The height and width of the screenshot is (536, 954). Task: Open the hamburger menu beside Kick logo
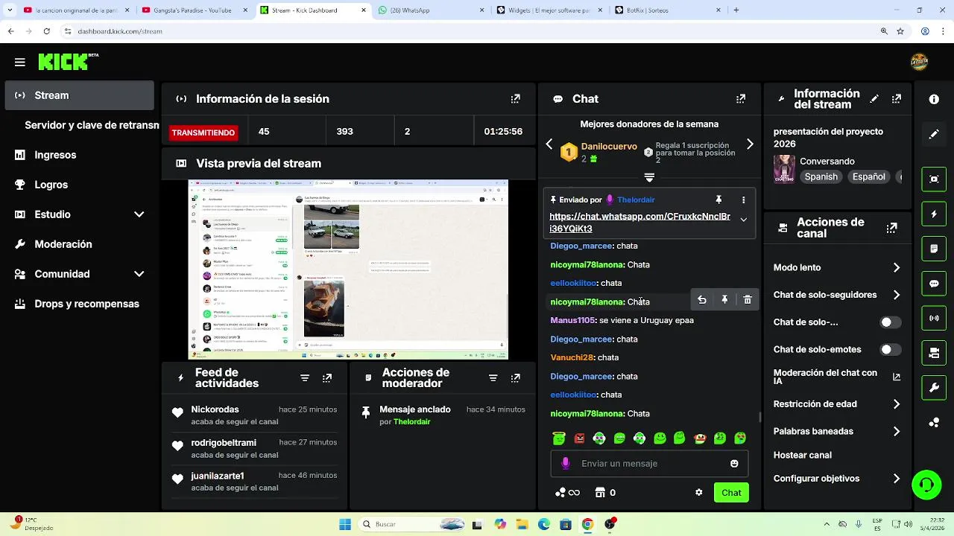click(x=20, y=63)
